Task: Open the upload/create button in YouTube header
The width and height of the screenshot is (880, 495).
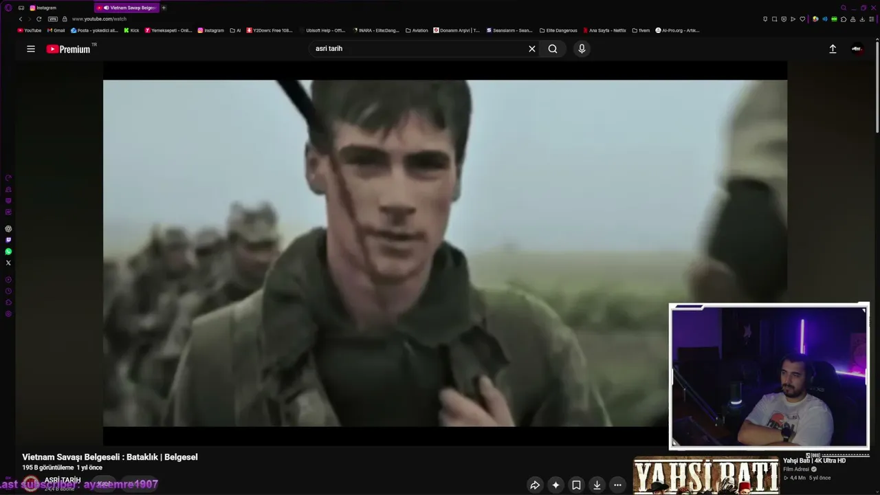Action: (833, 49)
